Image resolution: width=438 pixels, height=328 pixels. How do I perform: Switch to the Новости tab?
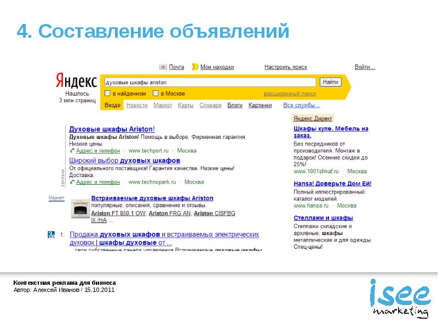[x=137, y=106]
